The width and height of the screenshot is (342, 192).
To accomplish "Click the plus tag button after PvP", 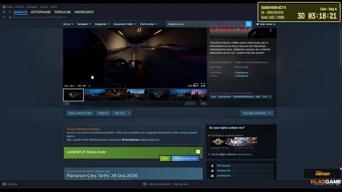I will [x=270, y=97].
